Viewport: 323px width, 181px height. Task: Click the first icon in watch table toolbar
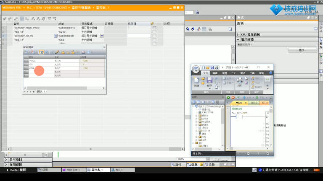pyautogui.click(x=5, y=19)
